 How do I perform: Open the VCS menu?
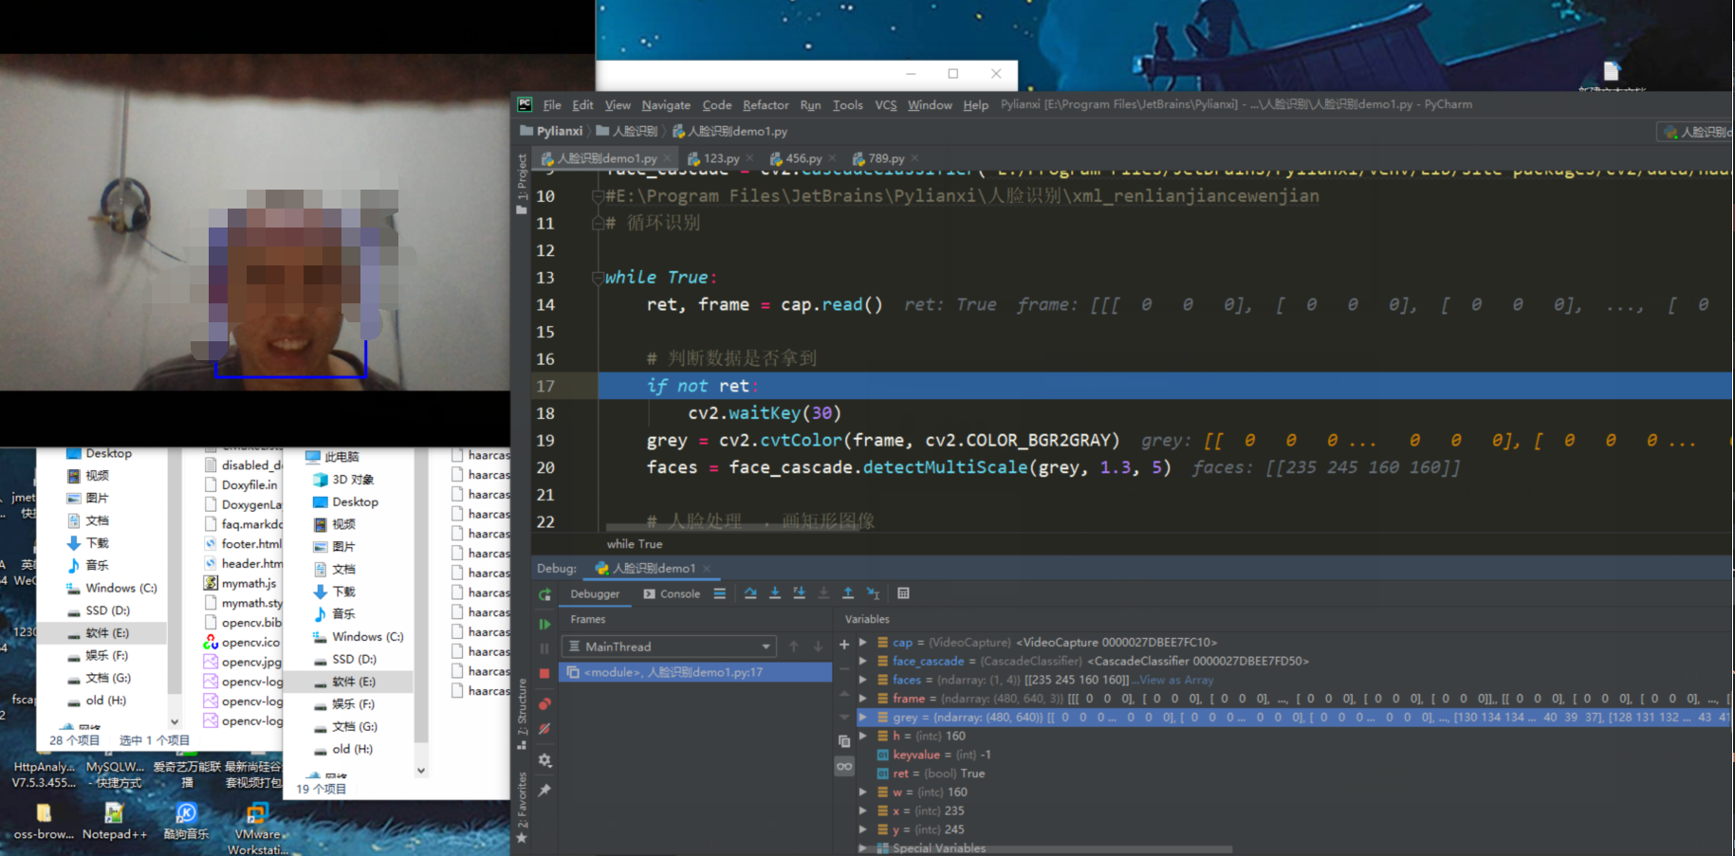coord(886,105)
